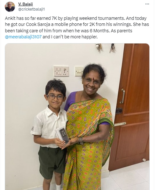Click the boy's glasses in the photo
157x190 pixels.
tap(55, 97)
